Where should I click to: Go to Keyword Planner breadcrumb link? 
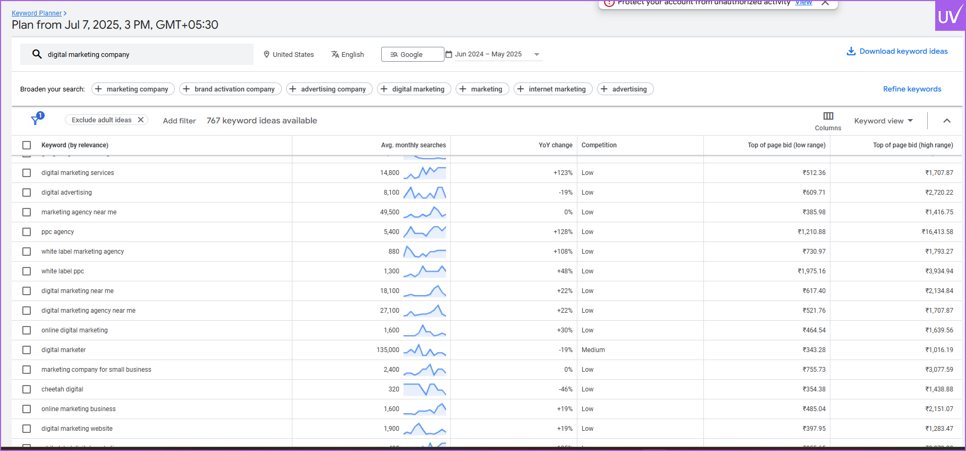[37, 13]
